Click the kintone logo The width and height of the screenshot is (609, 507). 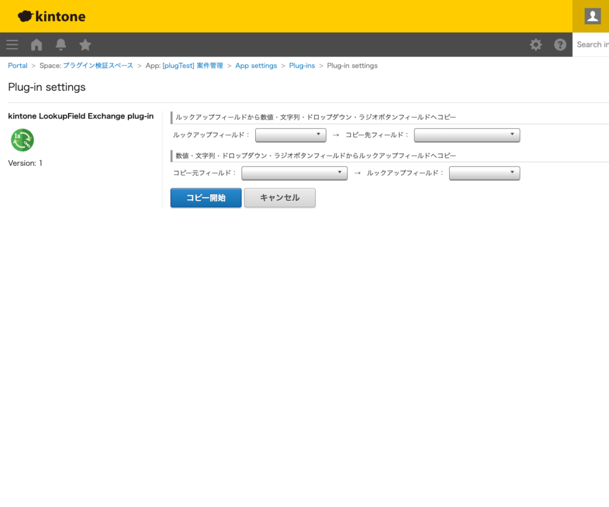51,16
